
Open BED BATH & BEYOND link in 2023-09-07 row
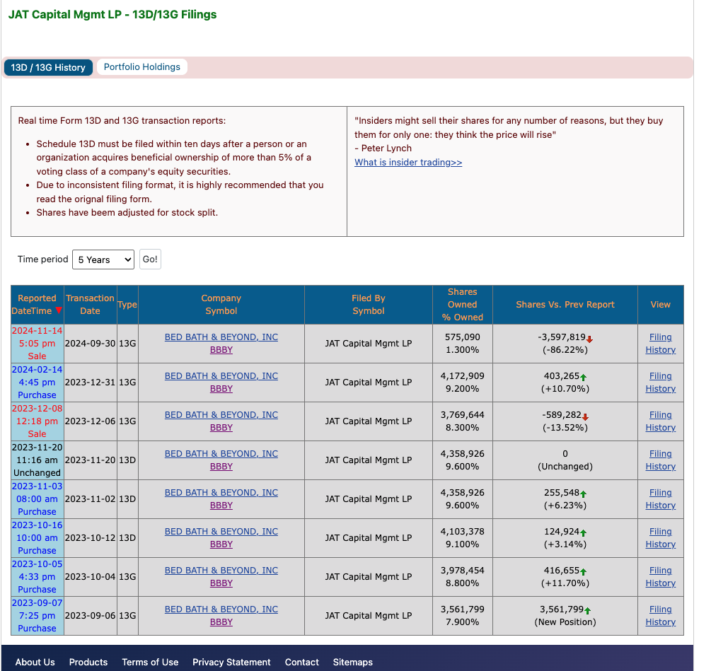pyautogui.click(x=221, y=609)
